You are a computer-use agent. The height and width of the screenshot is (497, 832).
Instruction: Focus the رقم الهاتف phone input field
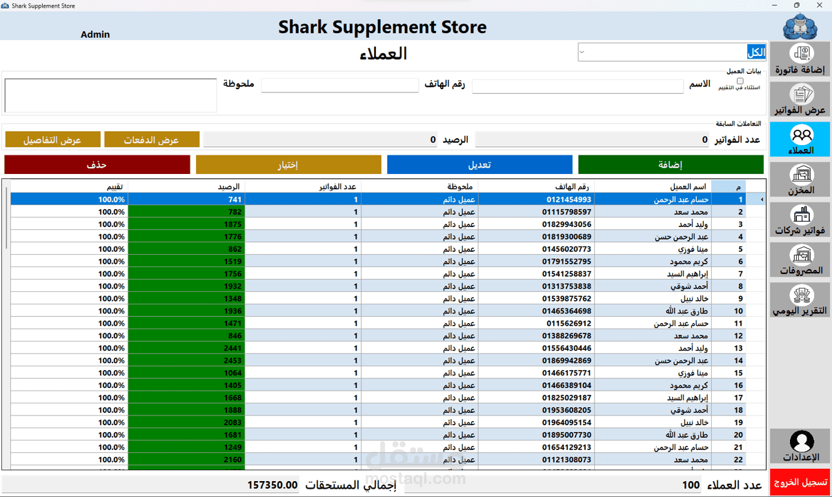(339, 85)
